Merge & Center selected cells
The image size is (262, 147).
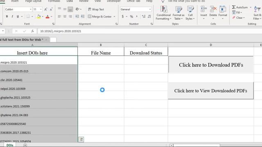100,16
